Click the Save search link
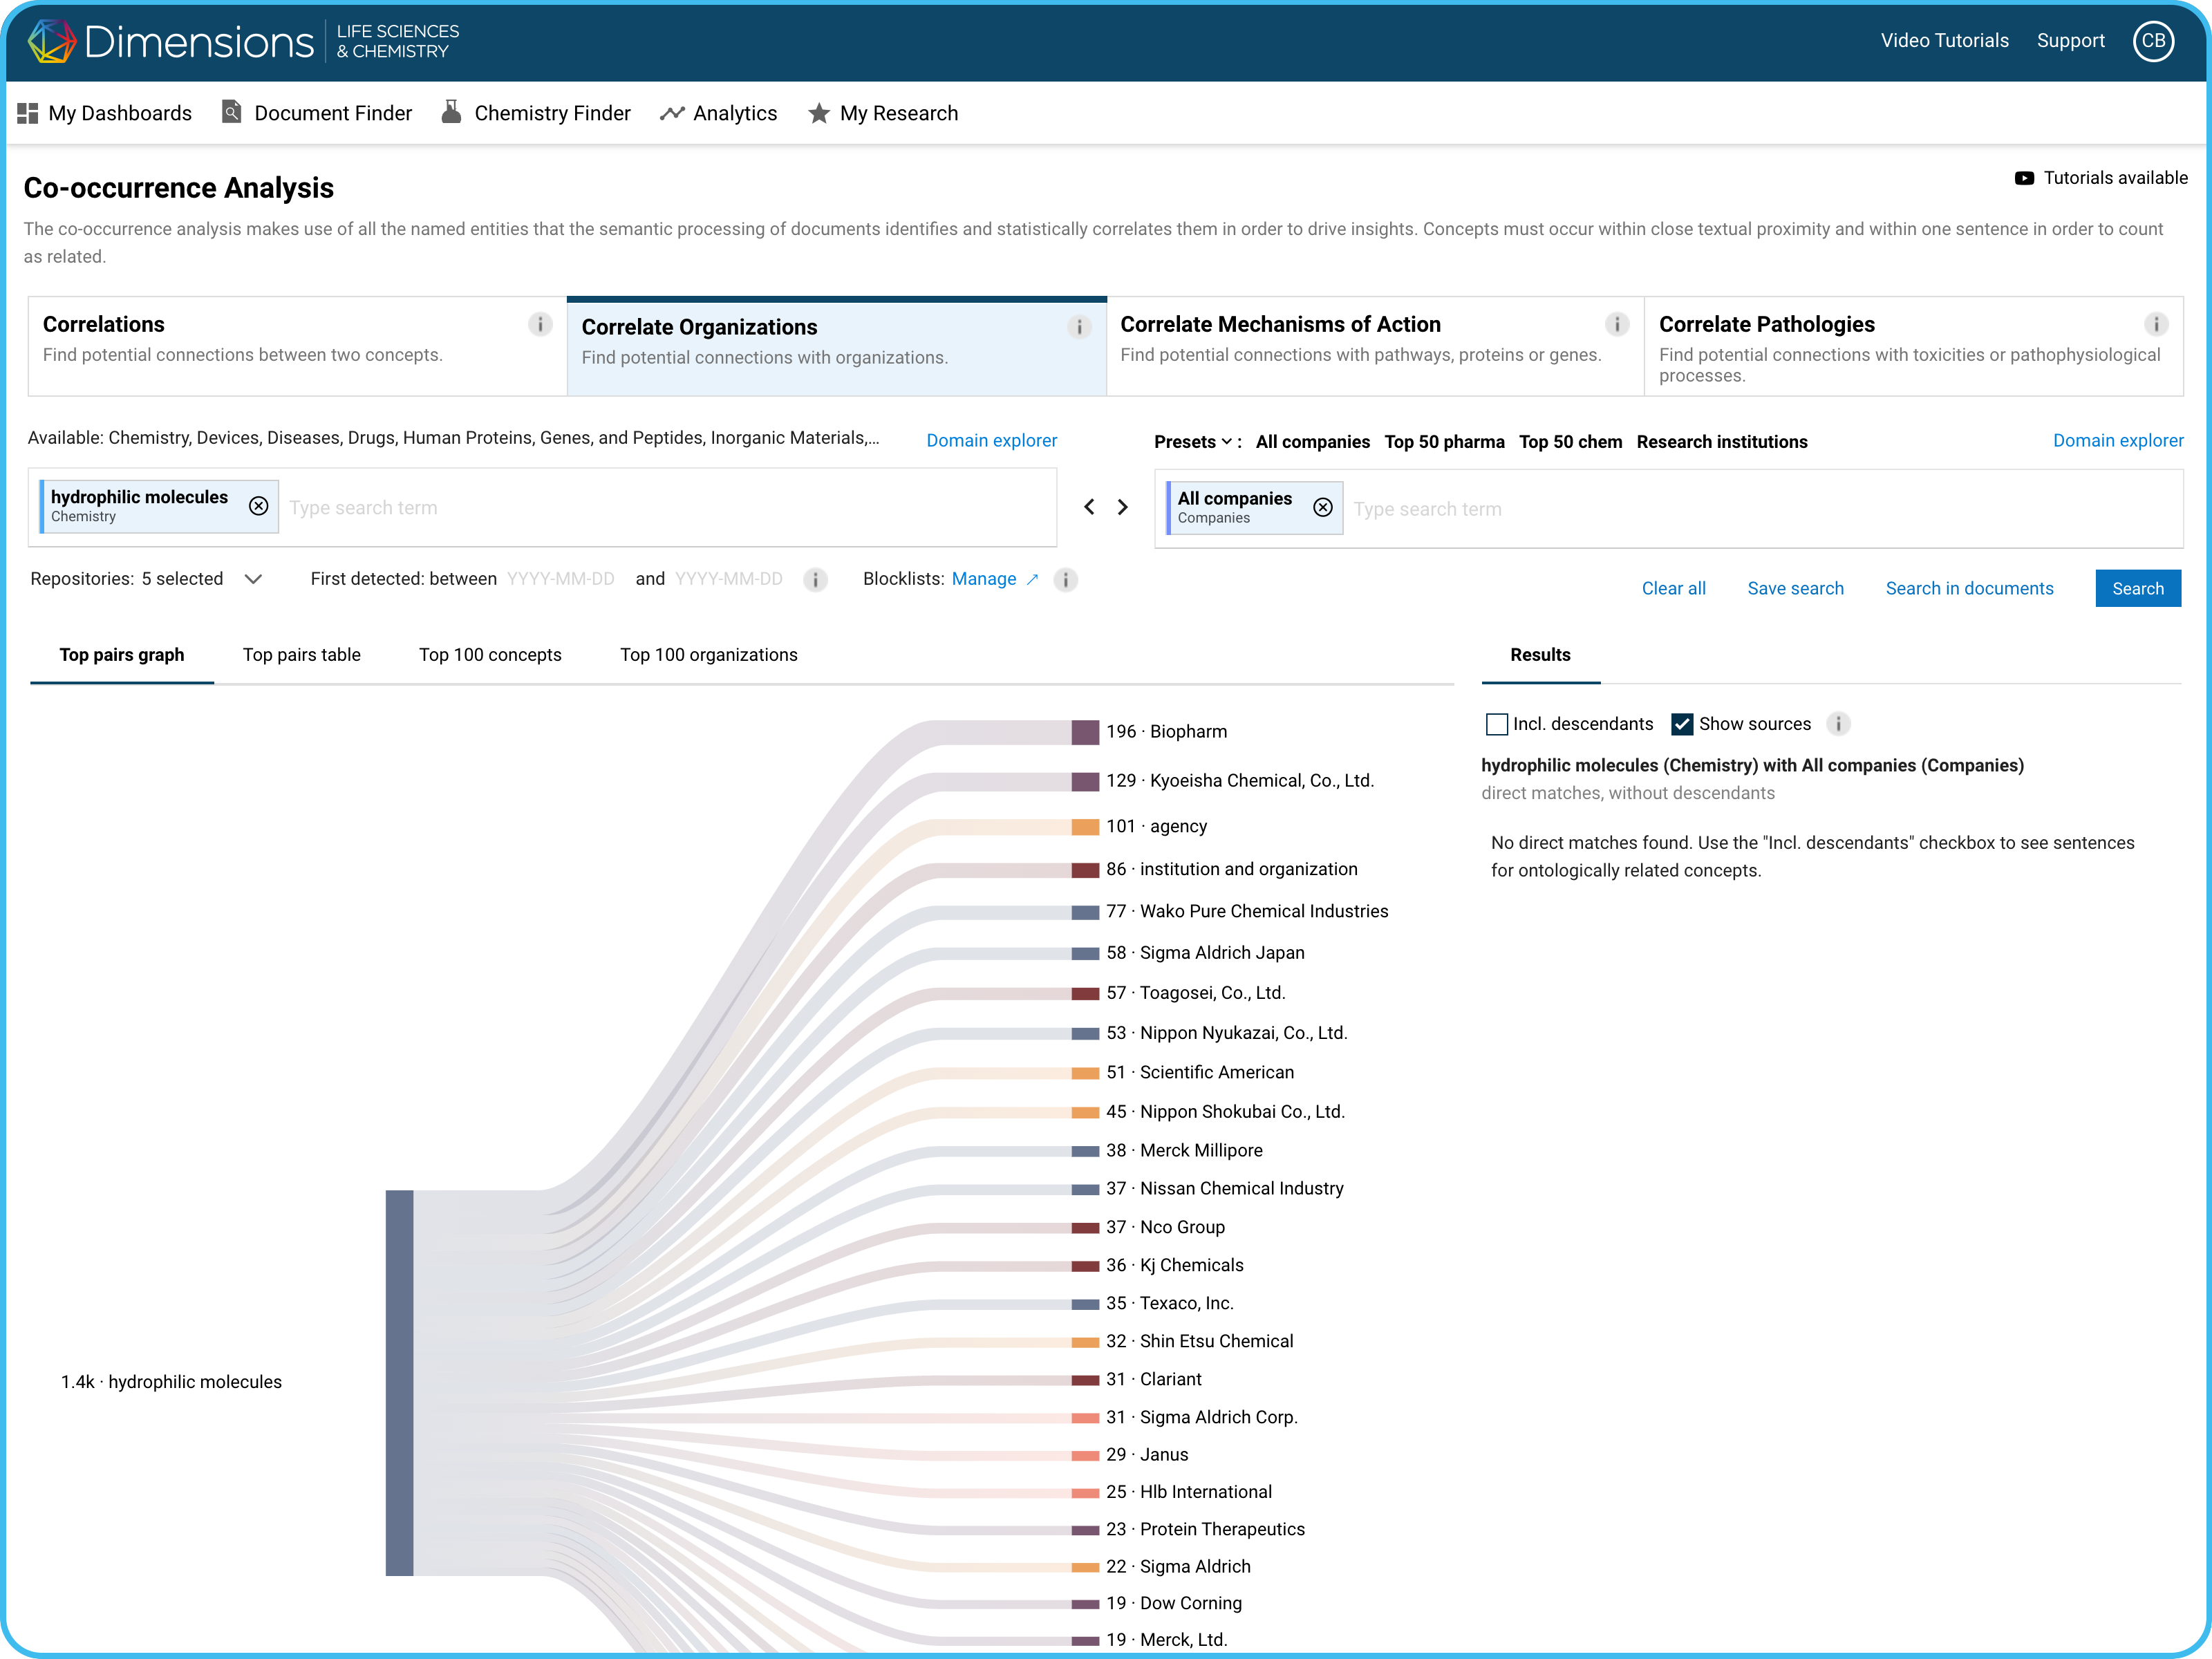Viewport: 2212px width, 1659px height. pyautogui.click(x=1794, y=588)
